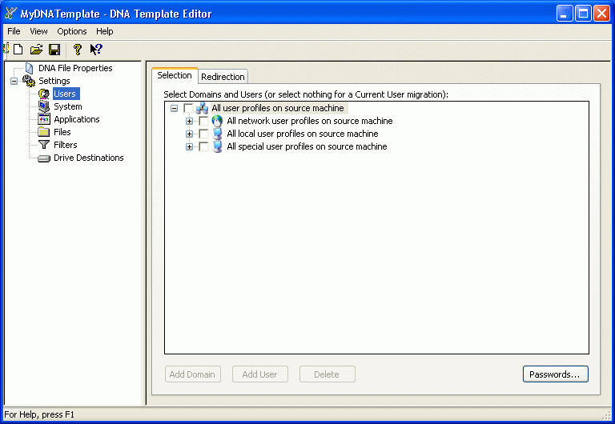
Task: Check All network user profiles checkbox
Action: tap(203, 121)
